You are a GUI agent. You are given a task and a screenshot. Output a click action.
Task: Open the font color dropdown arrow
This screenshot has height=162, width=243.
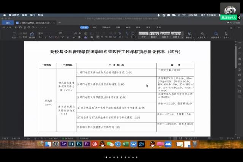[88, 37]
